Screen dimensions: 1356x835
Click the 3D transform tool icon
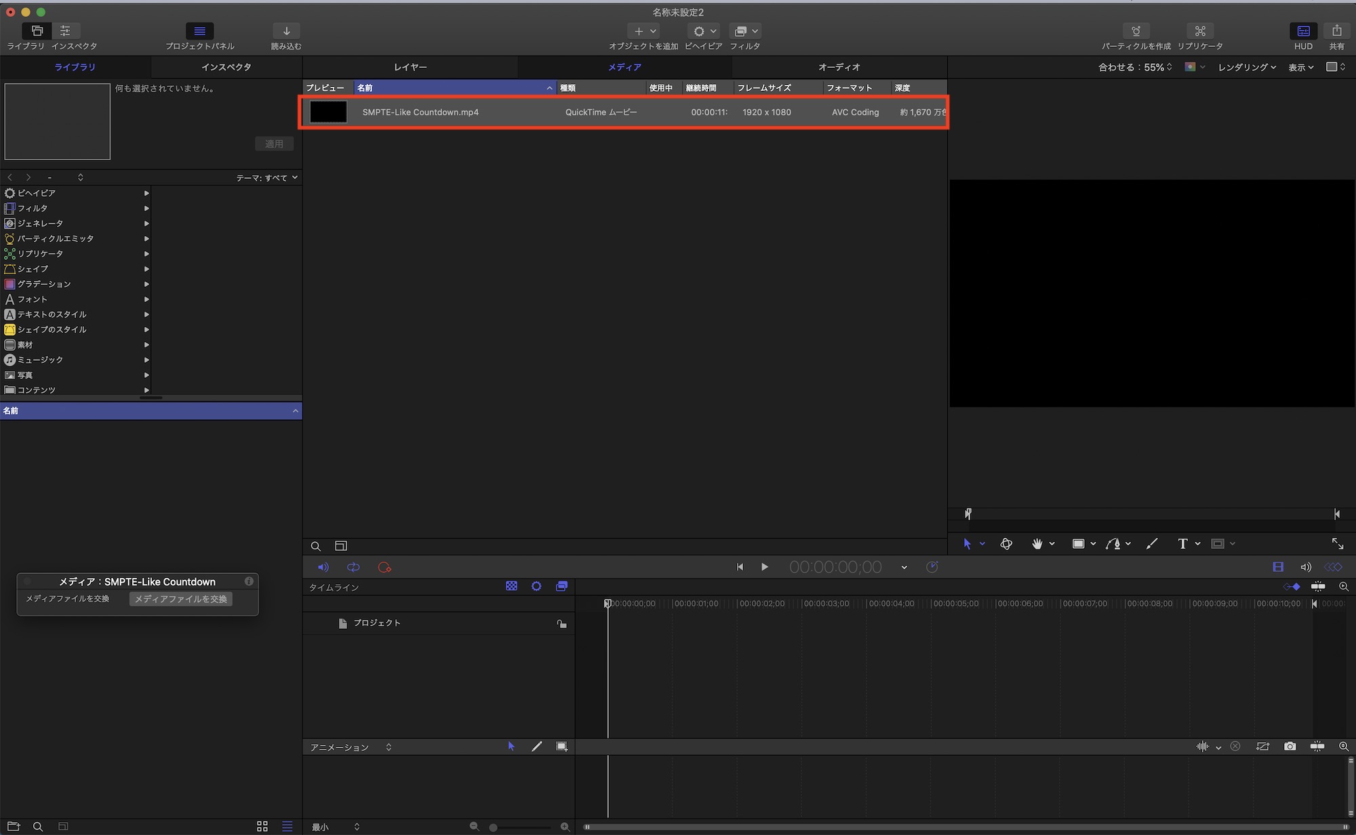click(1006, 543)
